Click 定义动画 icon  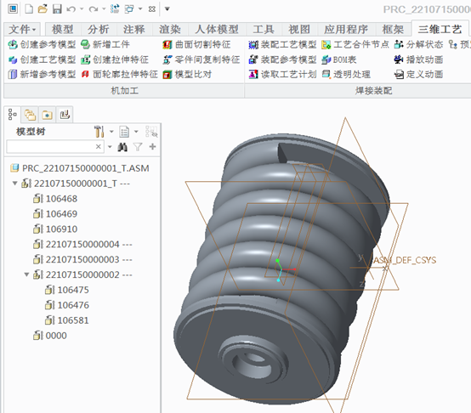[399, 75]
